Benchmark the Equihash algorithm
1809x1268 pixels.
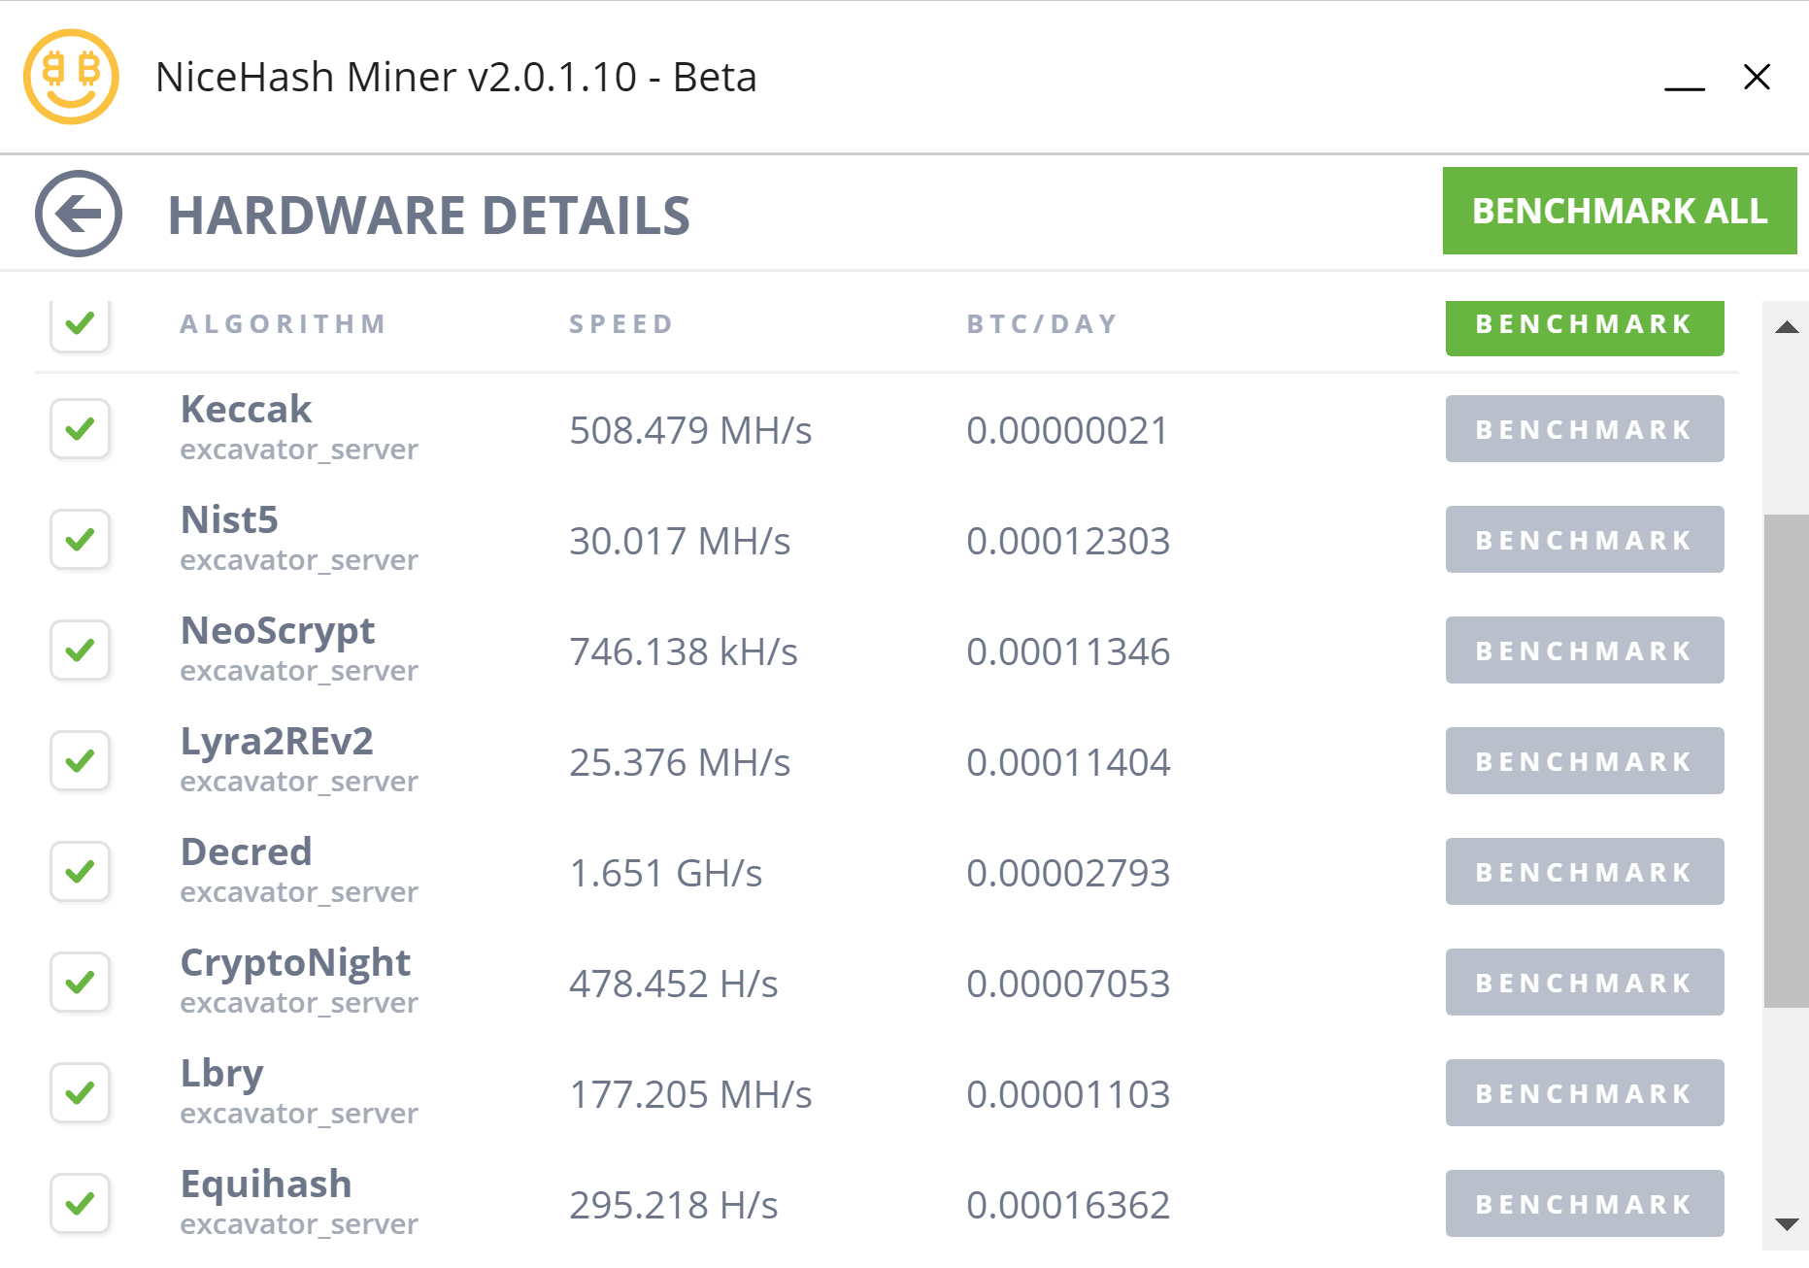click(x=1584, y=1204)
